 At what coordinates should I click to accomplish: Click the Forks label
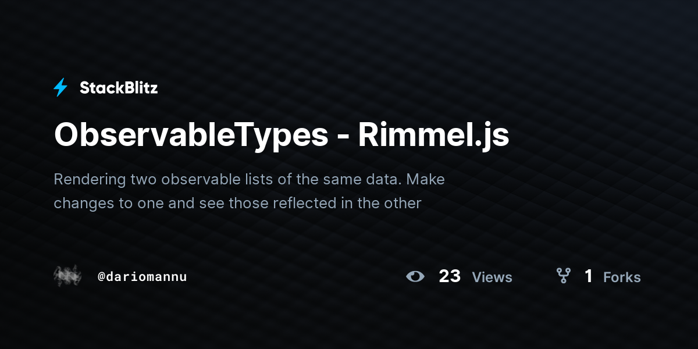click(x=622, y=277)
